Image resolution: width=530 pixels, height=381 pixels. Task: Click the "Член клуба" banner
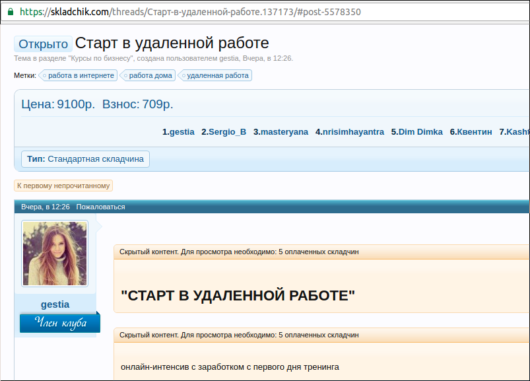[60, 323]
